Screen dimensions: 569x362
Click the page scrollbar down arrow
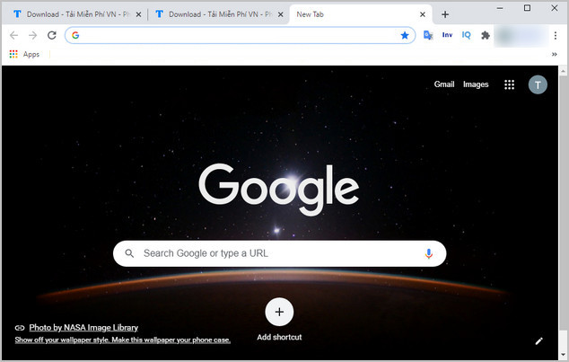(563, 355)
